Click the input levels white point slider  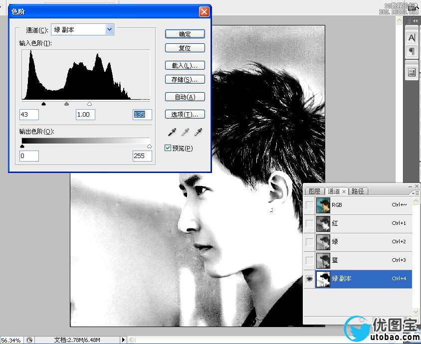(89, 104)
